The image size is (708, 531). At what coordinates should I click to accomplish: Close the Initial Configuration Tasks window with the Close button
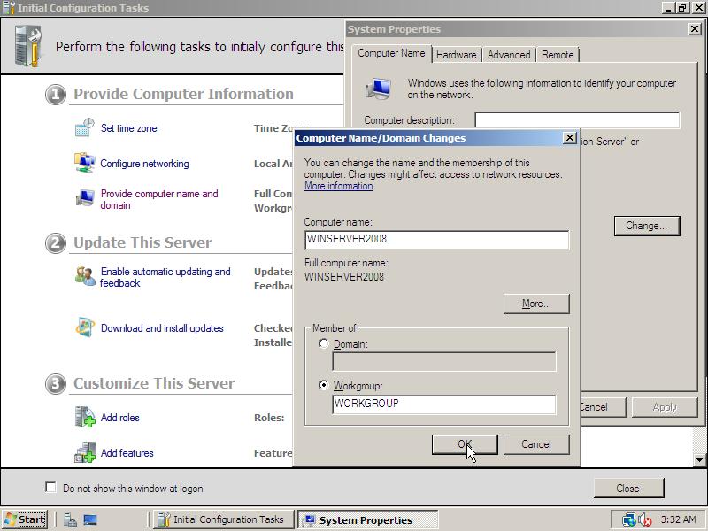[x=628, y=489]
